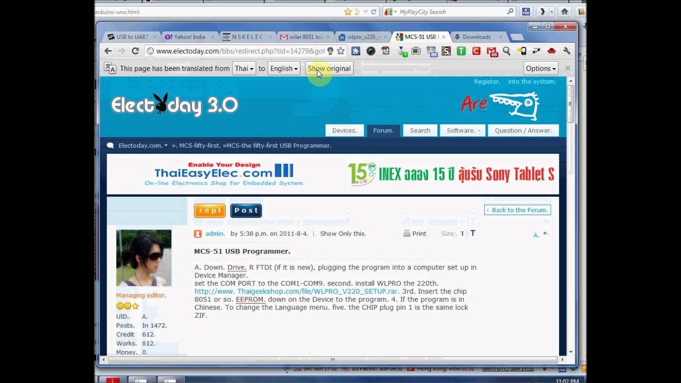Open the Register link
Screen dimensions: 681x383
point(487,81)
